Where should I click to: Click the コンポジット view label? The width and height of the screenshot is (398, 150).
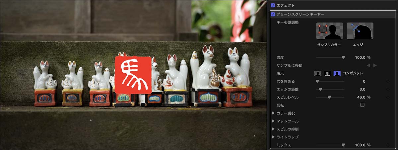click(353, 73)
